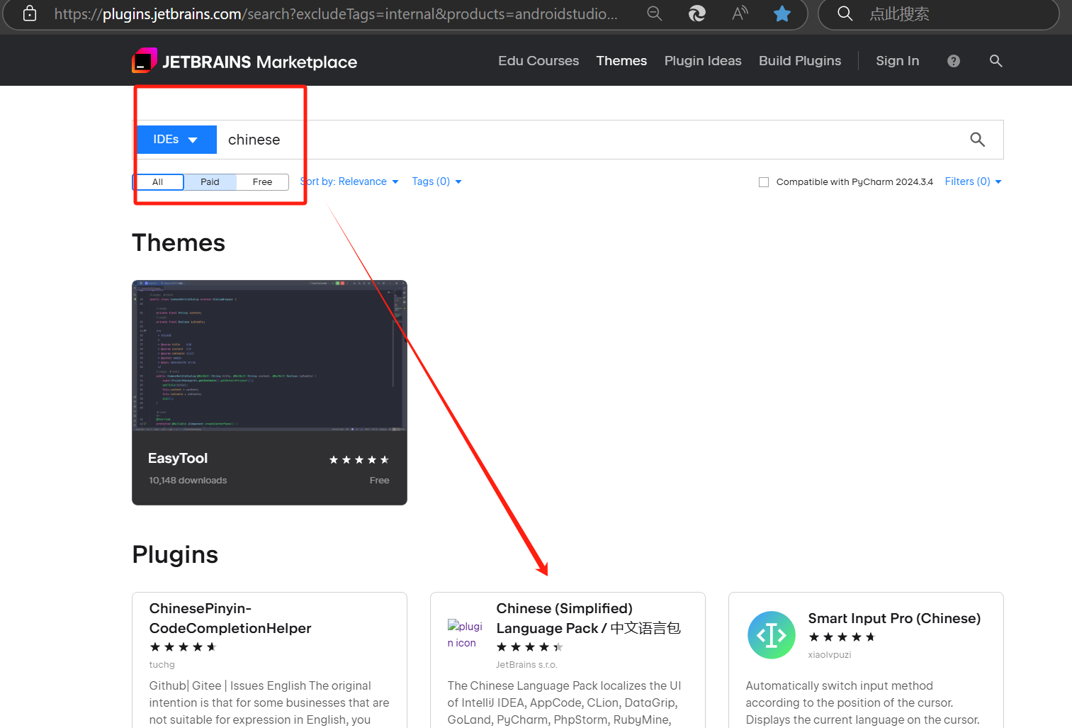Screen dimensions: 1072x728
Task: Click EasyTool five-star rating
Action: (359, 460)
